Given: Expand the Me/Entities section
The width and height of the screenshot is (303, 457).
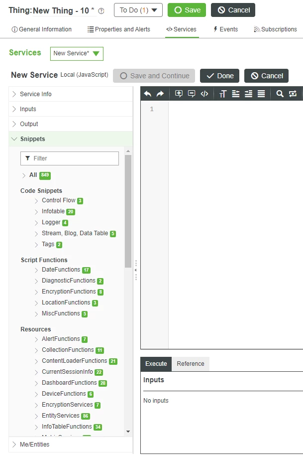Looking at the screenshot, I should tap(71, 444).
